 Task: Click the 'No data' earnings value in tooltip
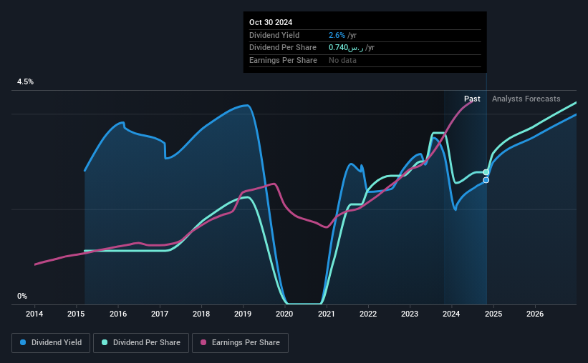pyautogui.click(x=342, y=60)
